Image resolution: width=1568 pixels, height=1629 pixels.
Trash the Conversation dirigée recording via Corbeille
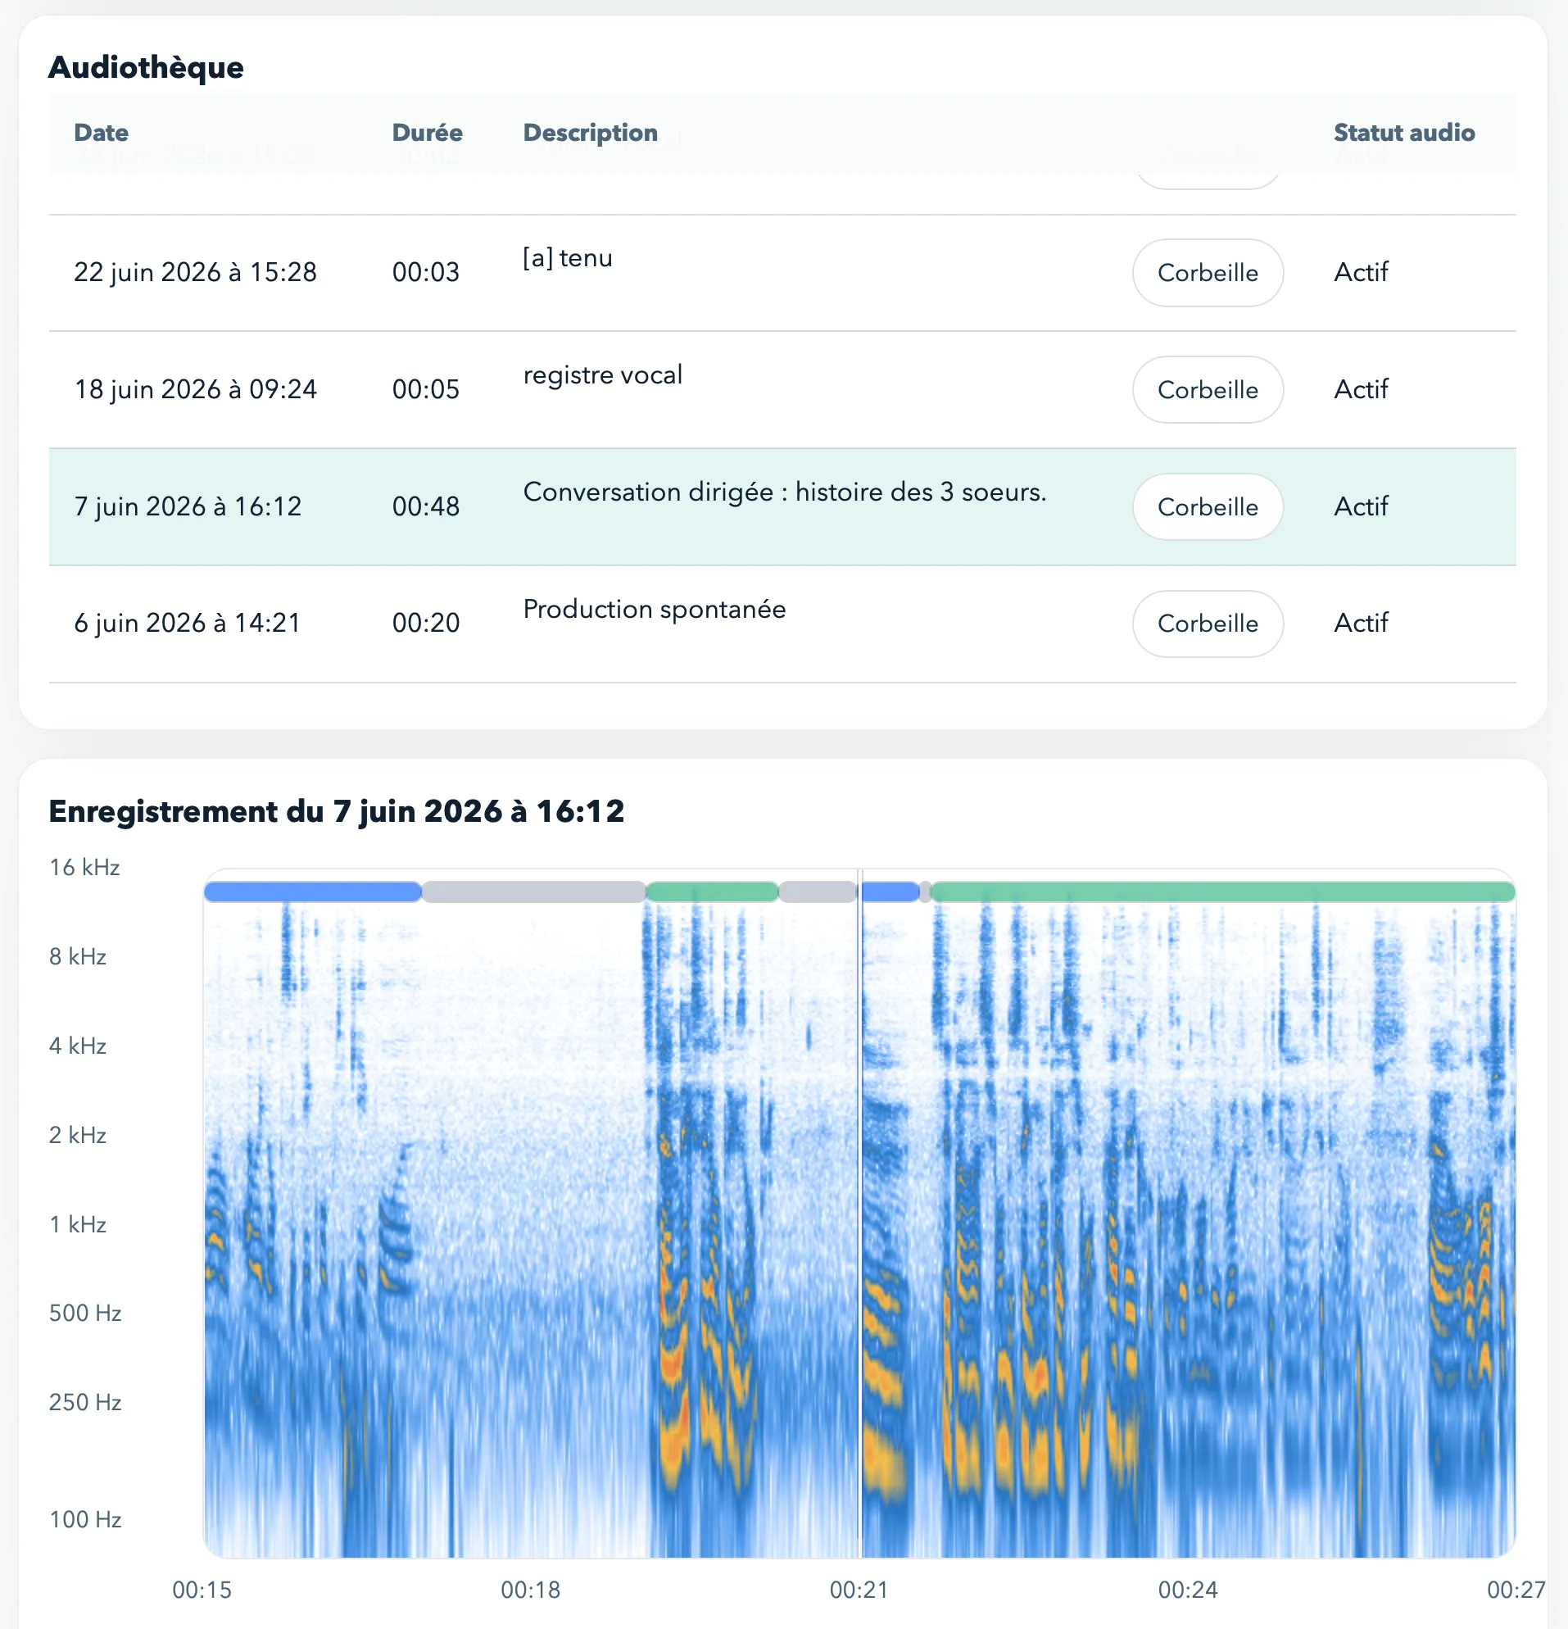coord(1208,507)
